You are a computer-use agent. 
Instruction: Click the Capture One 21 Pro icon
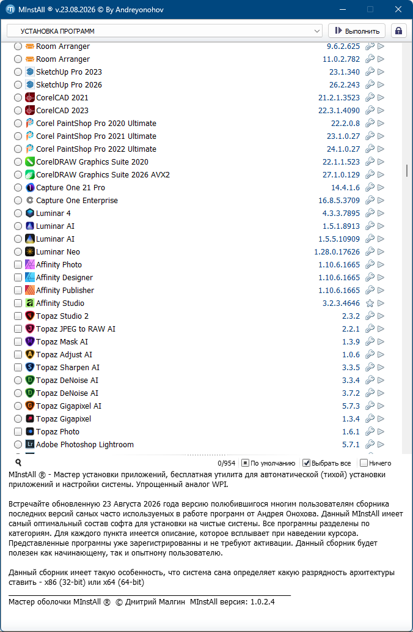(x=30, y=187)
